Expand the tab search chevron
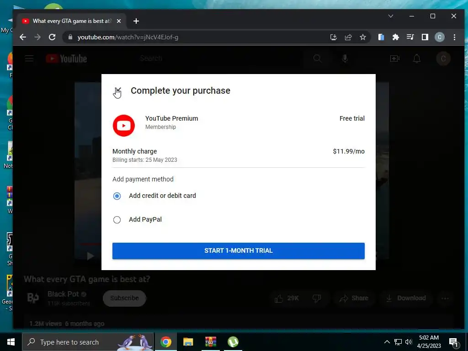Image resolution: width=468 pixels, height=351 pixels. [390, 16]
